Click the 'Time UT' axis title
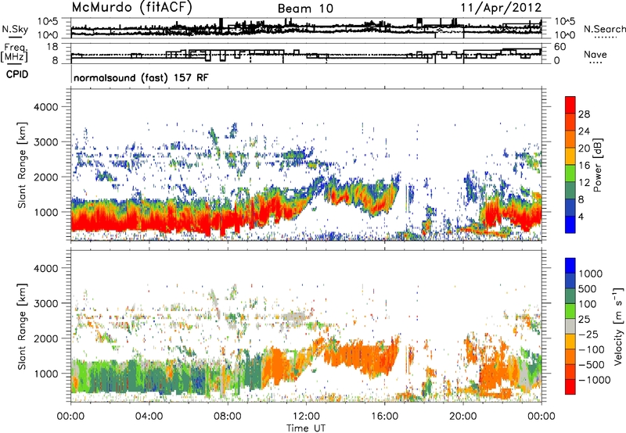This screenshot has width=626, height=433. pyautogui.click(x=306, y=428)
